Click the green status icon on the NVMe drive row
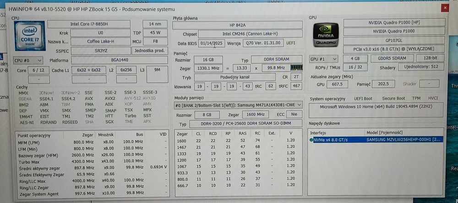458x203 pixels. (311, 140)
